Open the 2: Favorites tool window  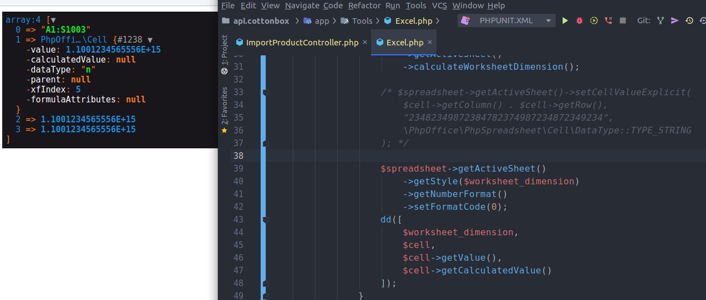pyautogui.click(x=225, y=105)
